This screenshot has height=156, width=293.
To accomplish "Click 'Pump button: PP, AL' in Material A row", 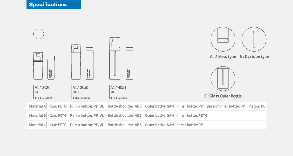I will (x=86, y=106).
